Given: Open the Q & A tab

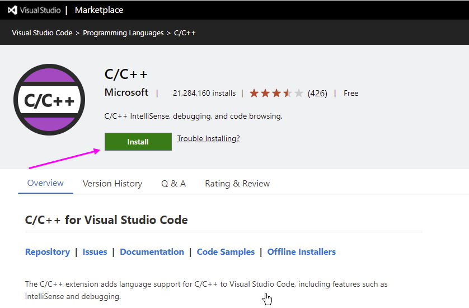Looking at the screenshot, I should (173, 184).
